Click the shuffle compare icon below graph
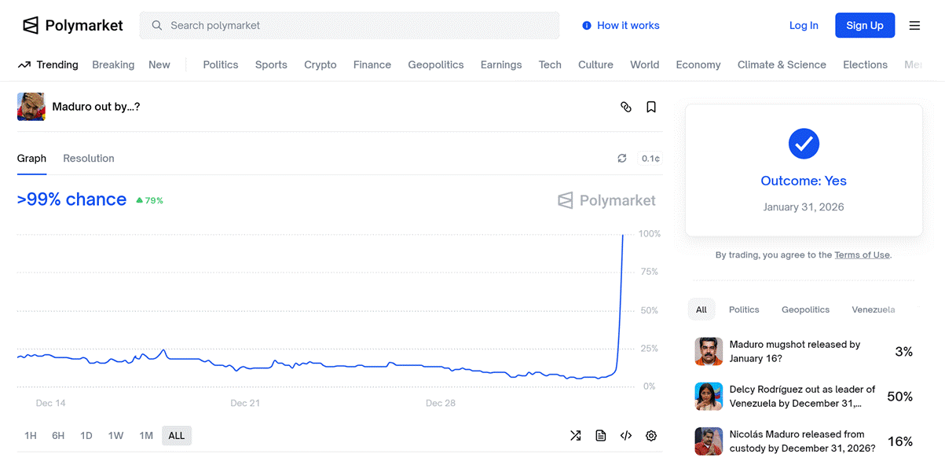Screen dimensions: 945x461 576,436
